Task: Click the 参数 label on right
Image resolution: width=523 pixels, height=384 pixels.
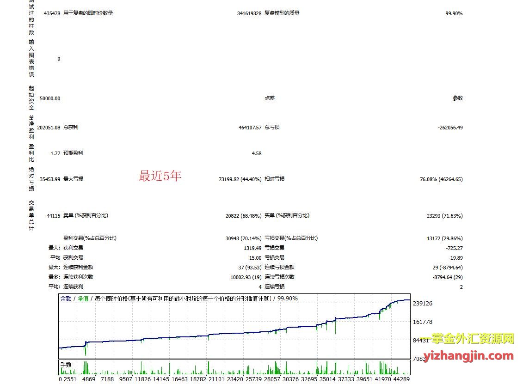Action: [x=457, y=98]
